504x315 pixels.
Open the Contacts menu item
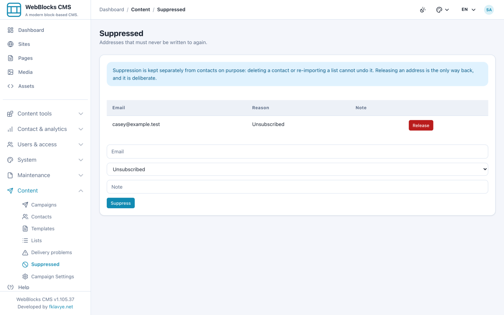tap(41, 217)
